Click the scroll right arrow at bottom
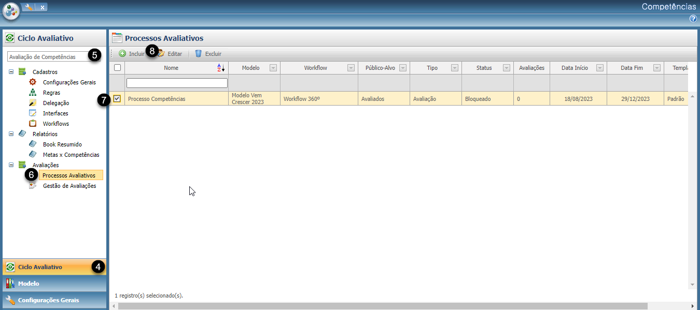This screenshot has width=700, height=310. 692,306
